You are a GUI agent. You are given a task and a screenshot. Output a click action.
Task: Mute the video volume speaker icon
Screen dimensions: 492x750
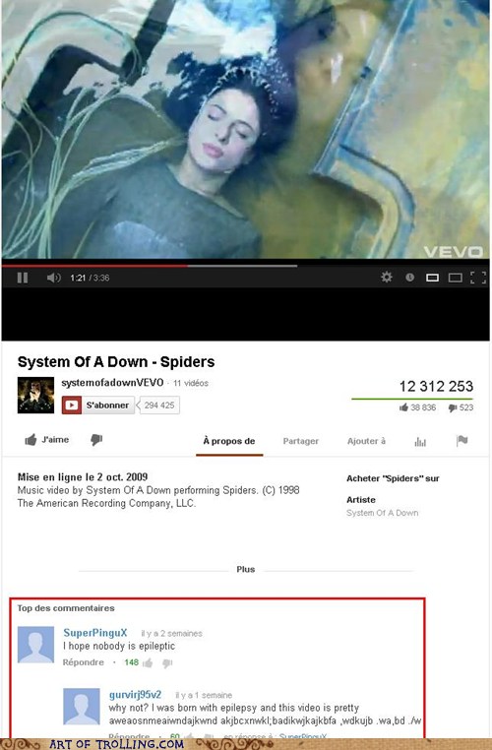(x=53, y=278)
